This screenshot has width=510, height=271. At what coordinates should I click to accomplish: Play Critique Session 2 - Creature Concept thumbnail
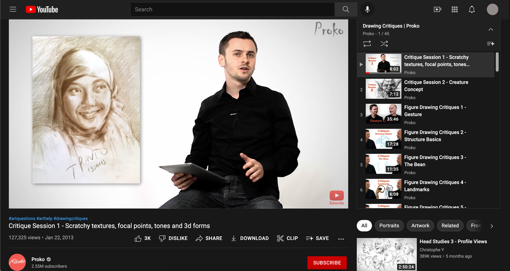pos(383,89)
